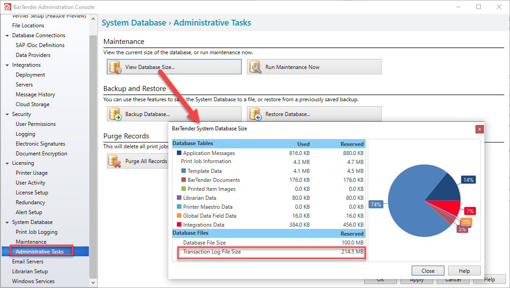Collapse the Database Connections tree node
This screenshot has height=288, width=510.
7,36
